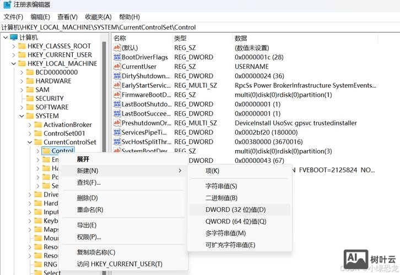Open the 收藏夹(A) menu
This screenshot has width=400, height=275.
(x=98, y=17)
